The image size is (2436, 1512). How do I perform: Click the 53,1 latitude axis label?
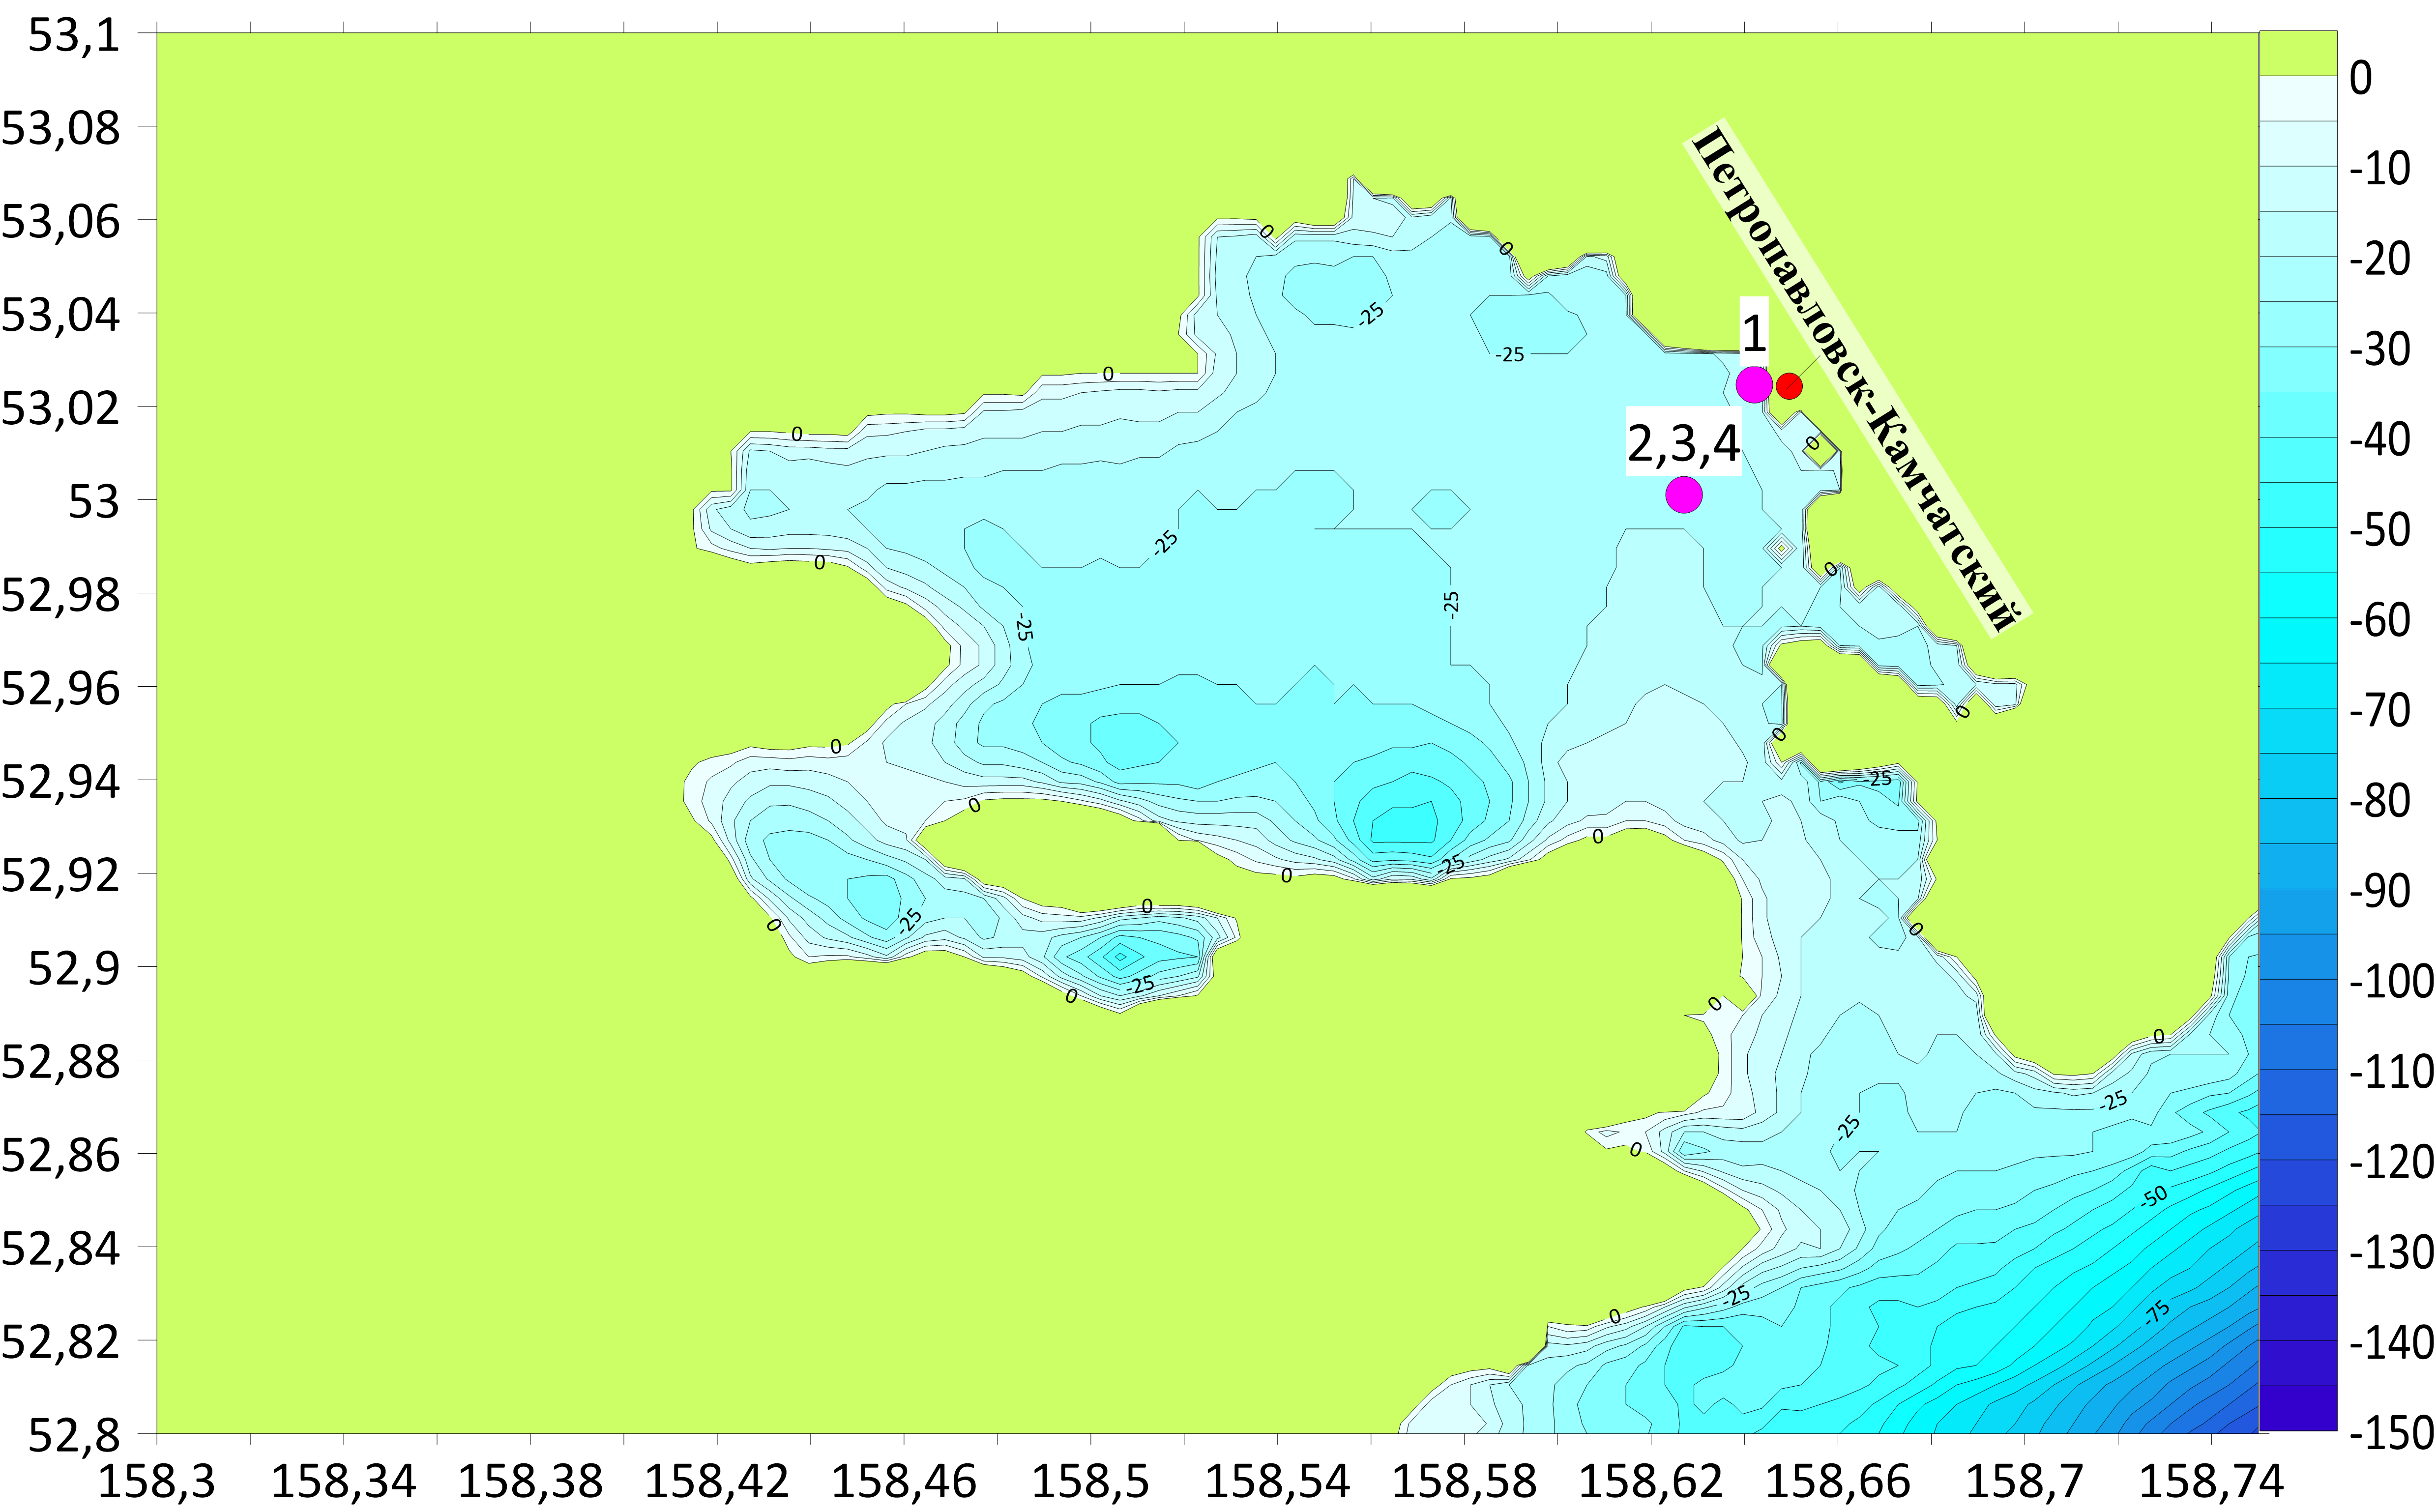pyautogui.click(x=74, y=36)
